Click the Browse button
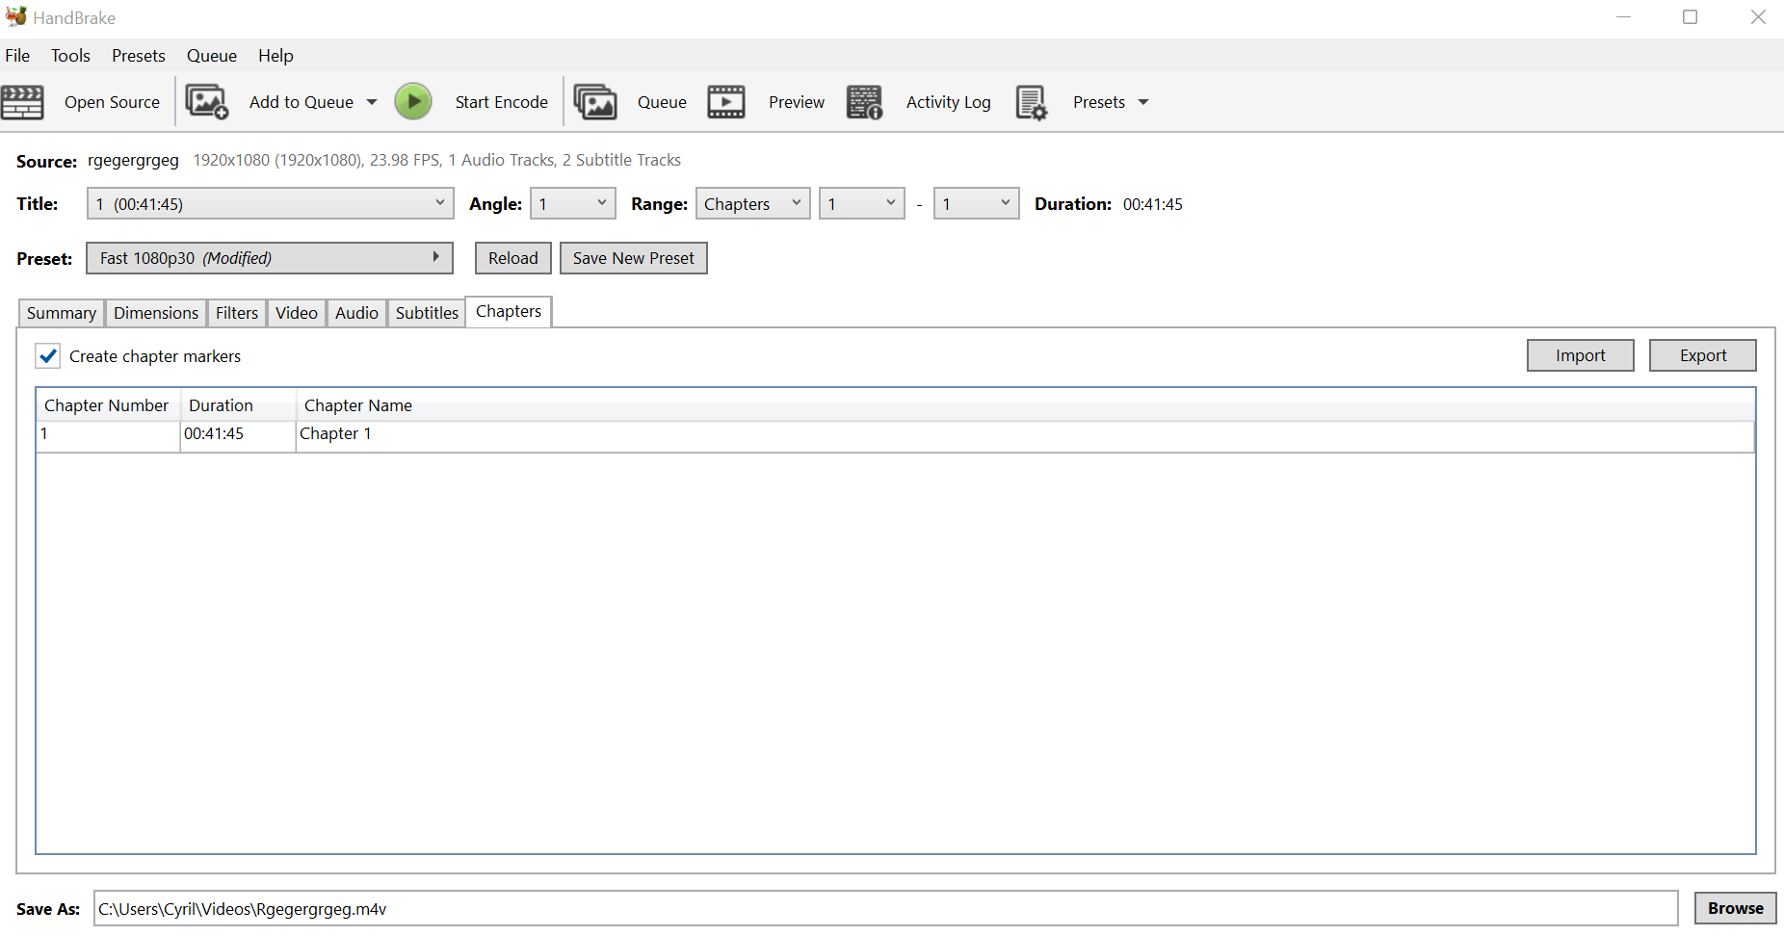This screenshot has height=936, width=1784. (1736, 908)
